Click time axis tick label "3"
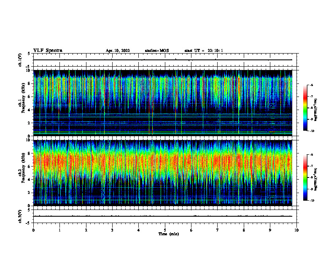 click(x=112, y=230)
